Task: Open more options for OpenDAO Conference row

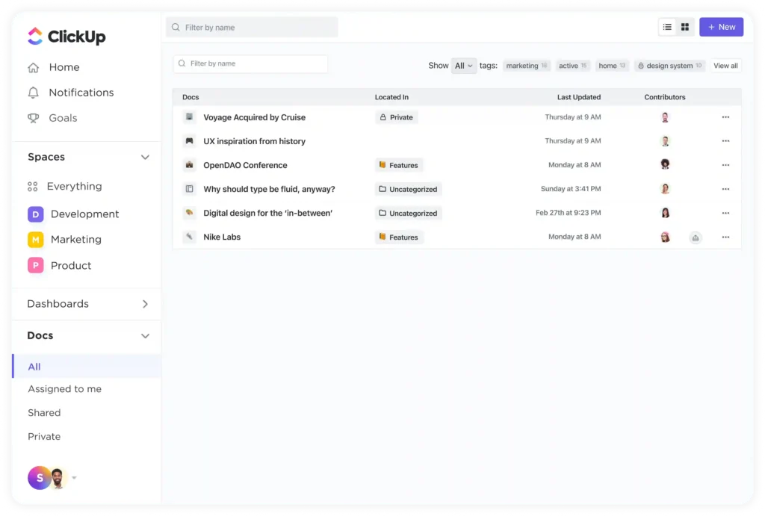Action: [725, 165]
